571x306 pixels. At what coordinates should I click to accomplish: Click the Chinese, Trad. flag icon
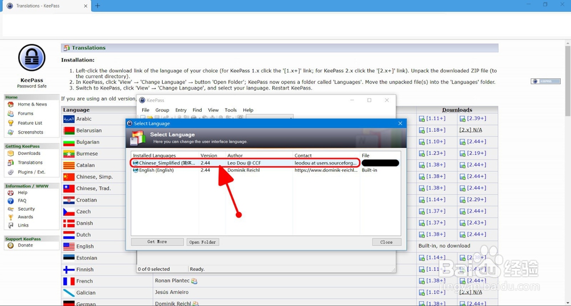[69, 188]
